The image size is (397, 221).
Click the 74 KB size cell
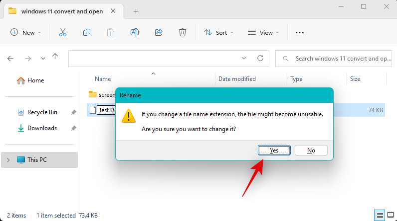[x=376, y=110]
